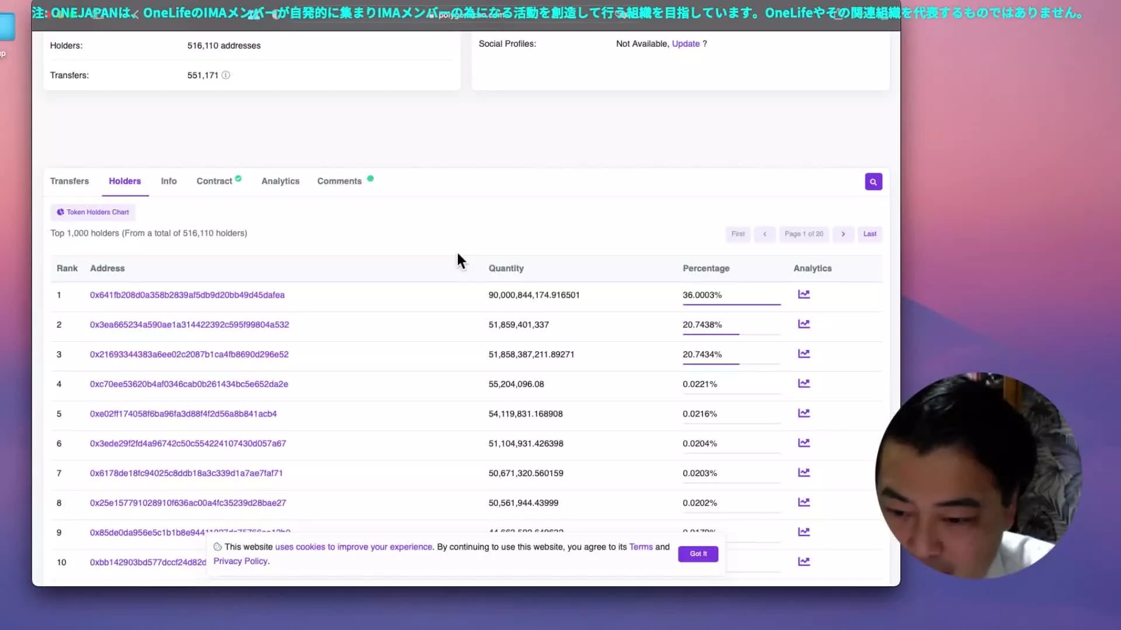This screenshot has width=1121, height=630.
Task: Open analytics chart icon for rank 1 holder
Action: pos(803,294)
